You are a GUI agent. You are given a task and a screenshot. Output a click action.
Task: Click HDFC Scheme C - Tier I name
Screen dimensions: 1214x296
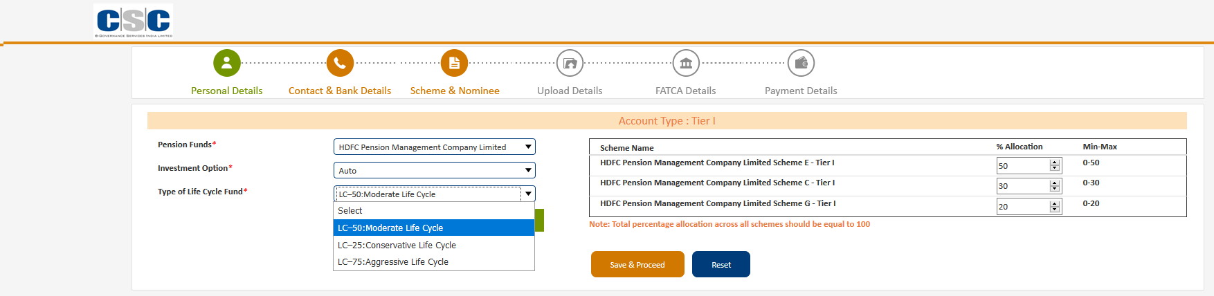pyautogui.click(x=718, y=183)
